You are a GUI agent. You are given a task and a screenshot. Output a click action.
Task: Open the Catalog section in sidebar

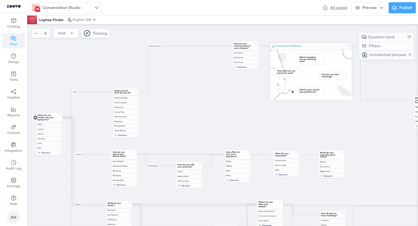click(x=14, y=23)
